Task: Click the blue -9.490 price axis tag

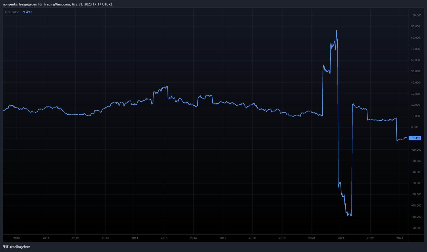Action: point(415,138)
